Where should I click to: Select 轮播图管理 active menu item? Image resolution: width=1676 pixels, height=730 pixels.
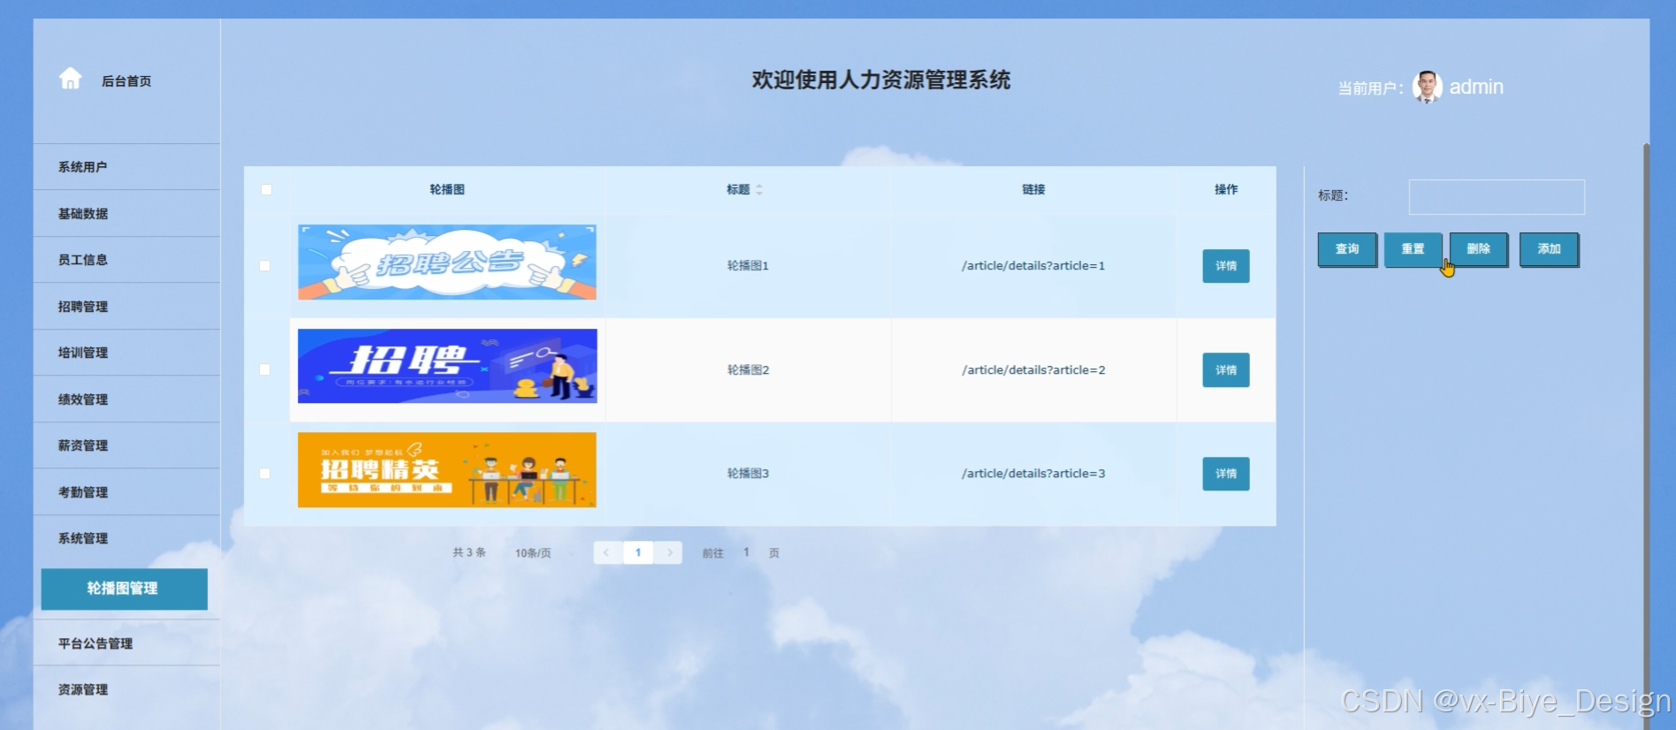[x=124, y=589]
